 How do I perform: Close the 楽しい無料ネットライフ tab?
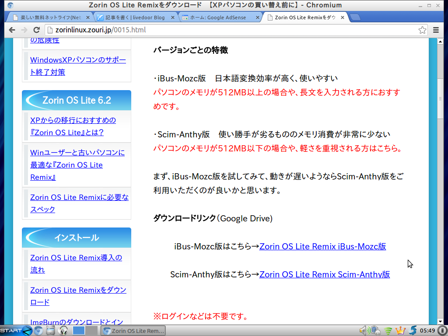pyautogui.click(x=87, y=17)
